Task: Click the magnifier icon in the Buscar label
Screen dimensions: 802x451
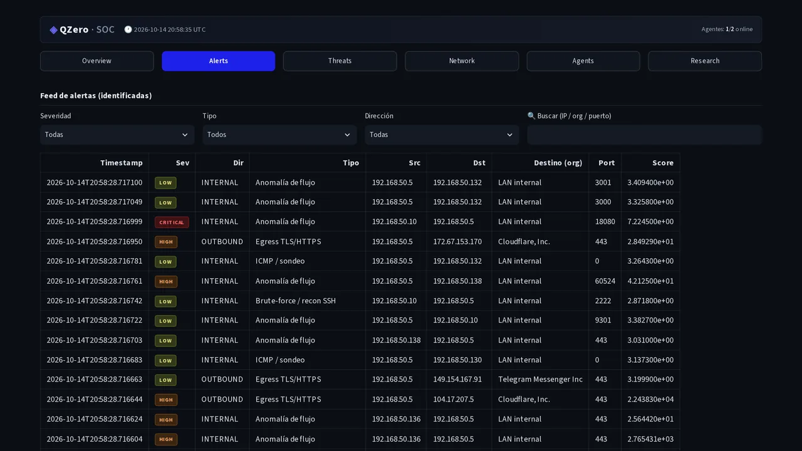Action: point(531,116)
